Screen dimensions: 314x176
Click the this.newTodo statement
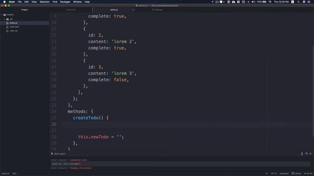click(101, 137)
